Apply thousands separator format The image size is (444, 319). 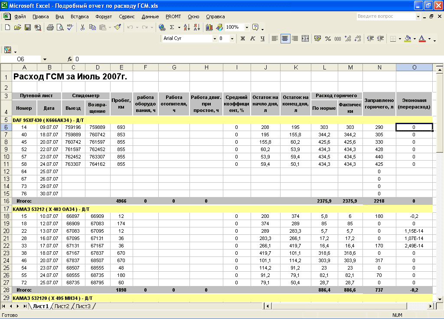(338, 39)
